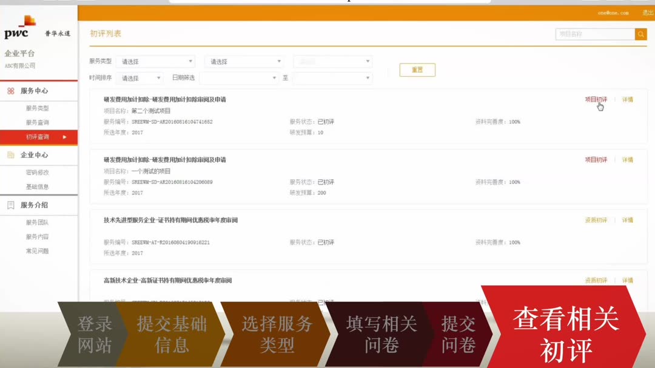Open the second 请选择 filter dropdown
The width and height of the screenshot is (655, 368).
(244, 61)
